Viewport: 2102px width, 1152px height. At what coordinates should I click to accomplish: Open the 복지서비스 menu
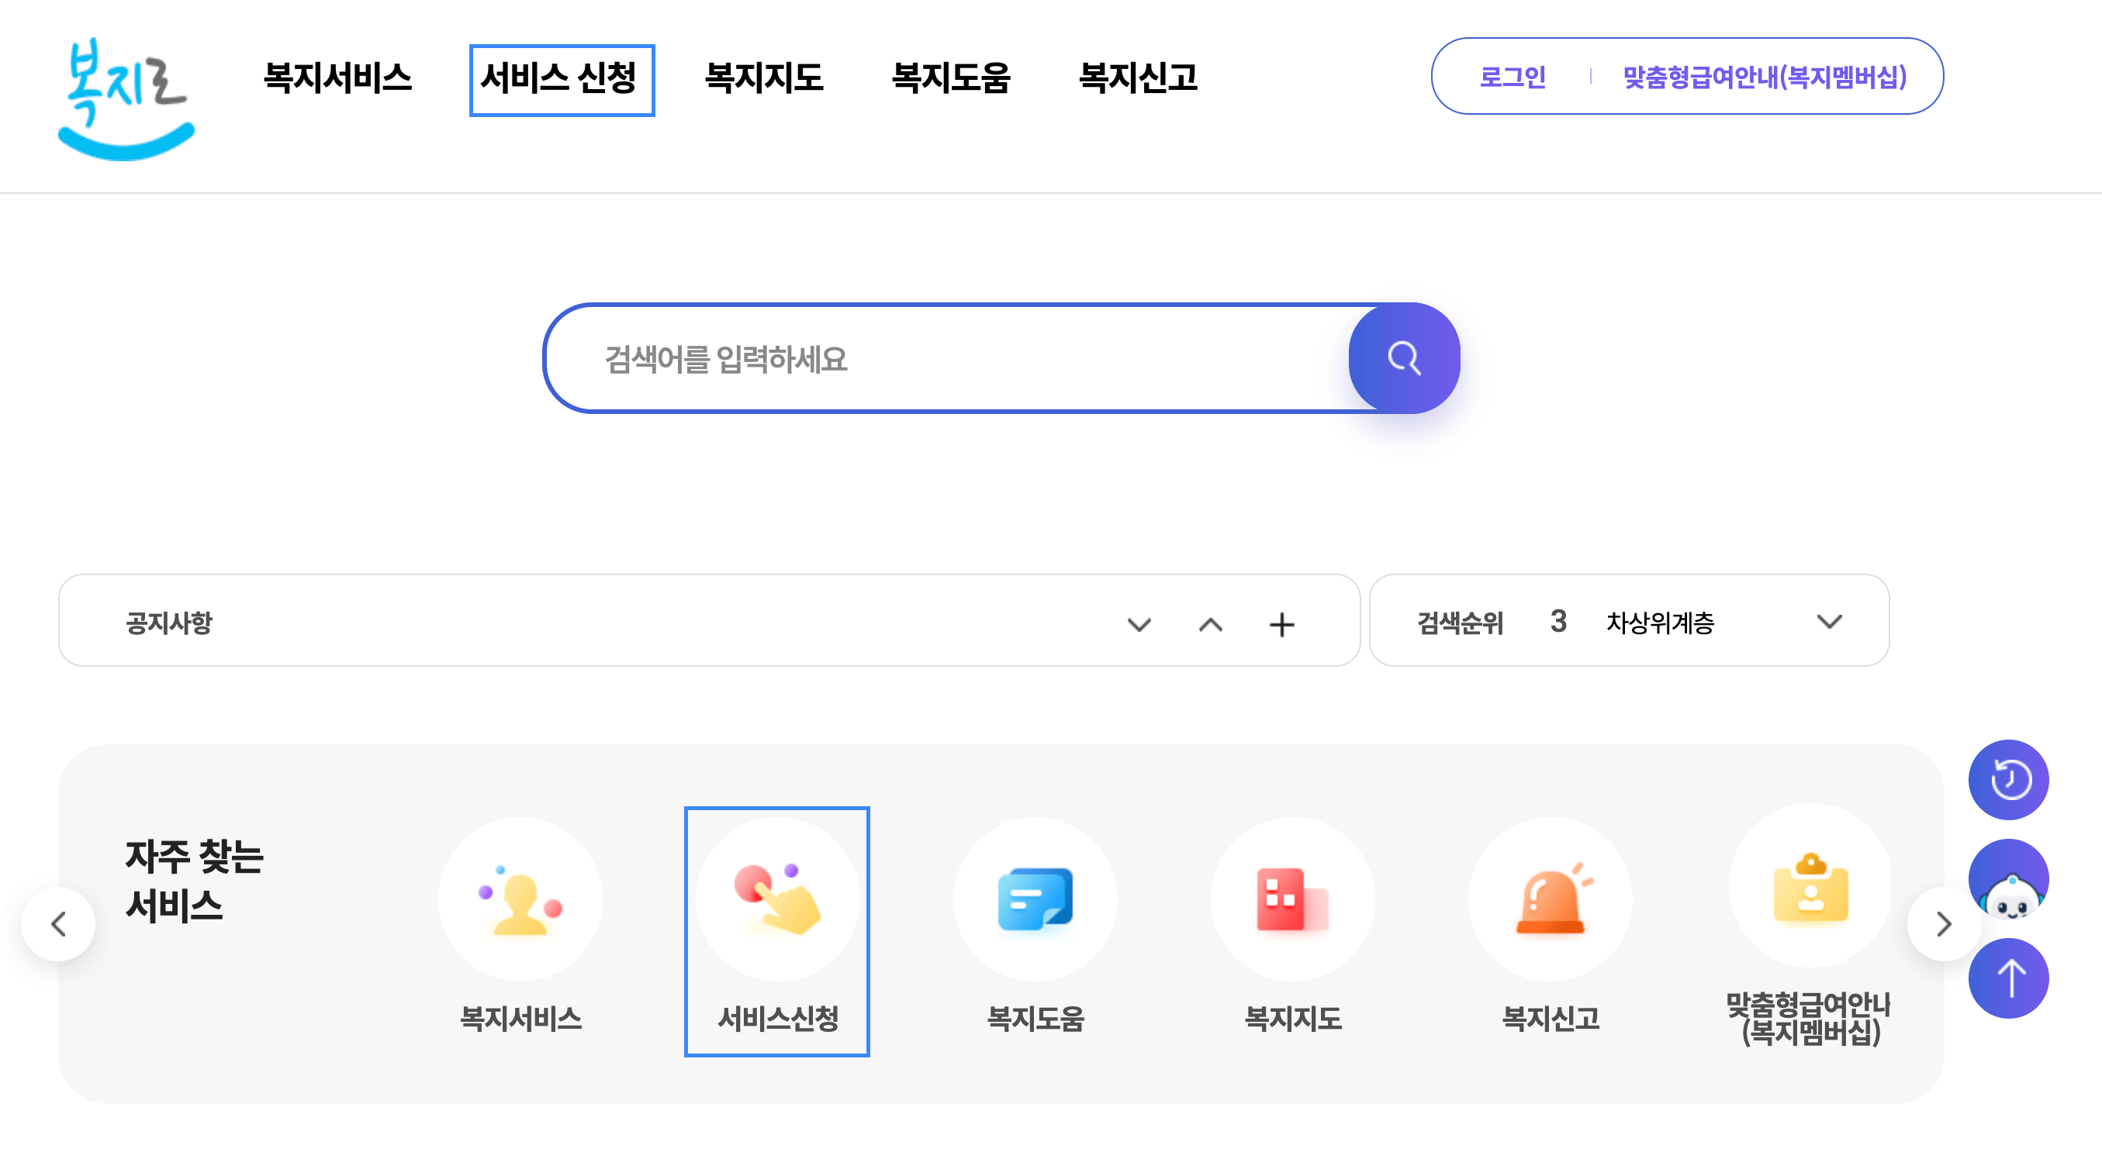click(337, 79)
